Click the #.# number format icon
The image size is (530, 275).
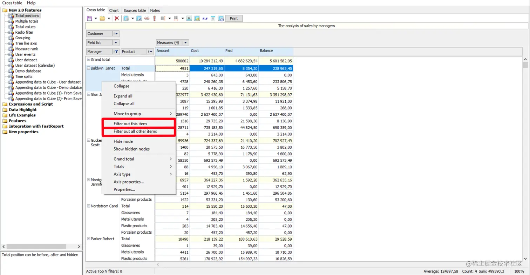point(205,19)
